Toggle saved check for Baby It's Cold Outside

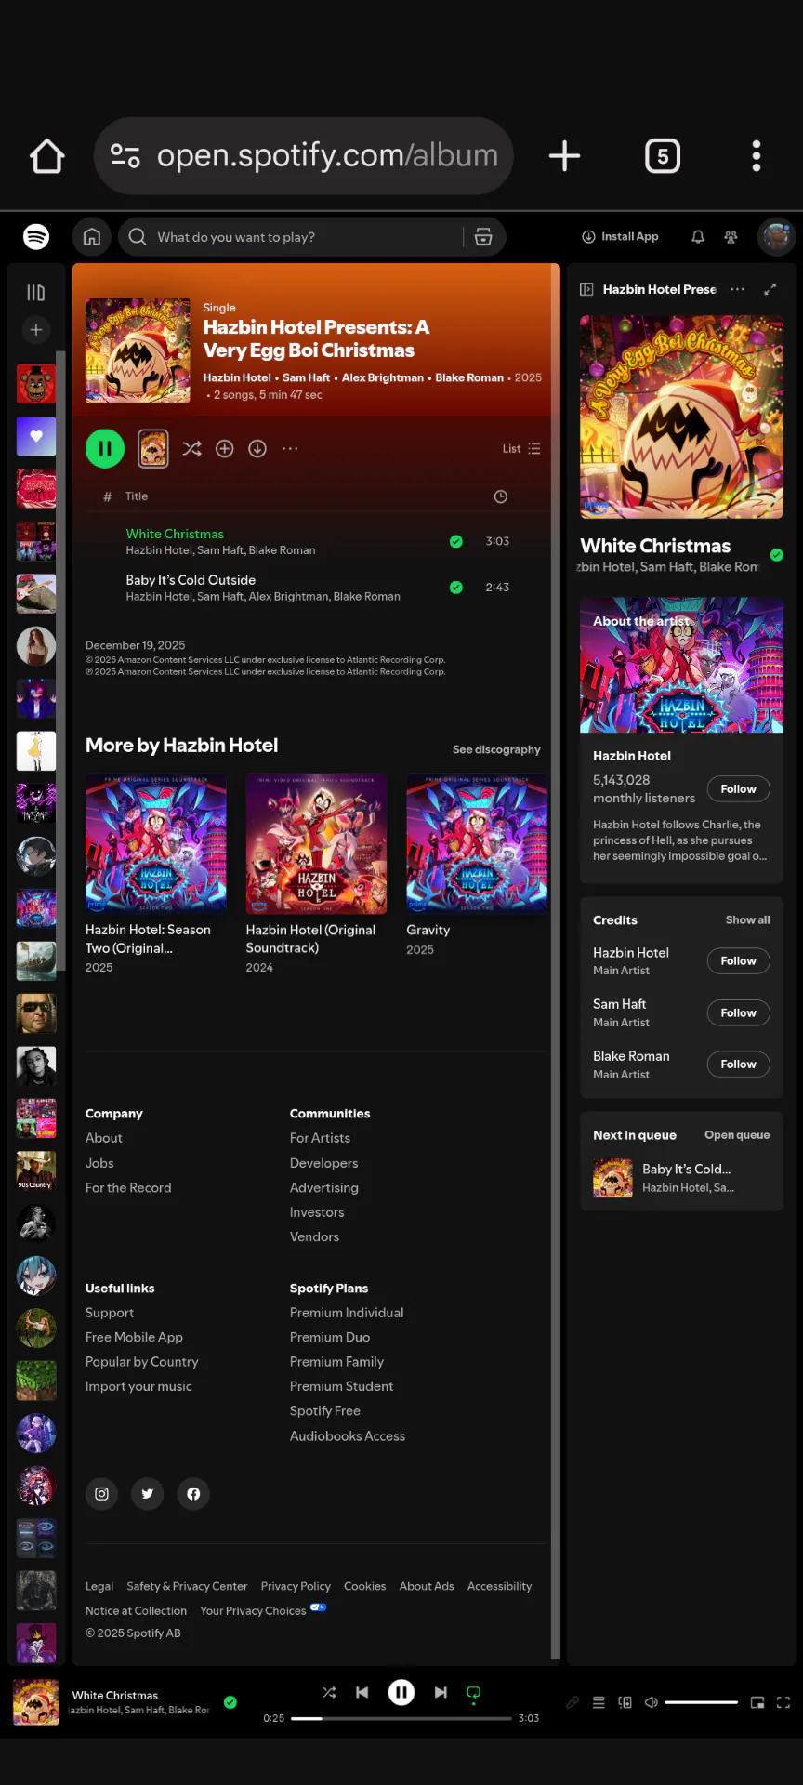click(456, 588)
